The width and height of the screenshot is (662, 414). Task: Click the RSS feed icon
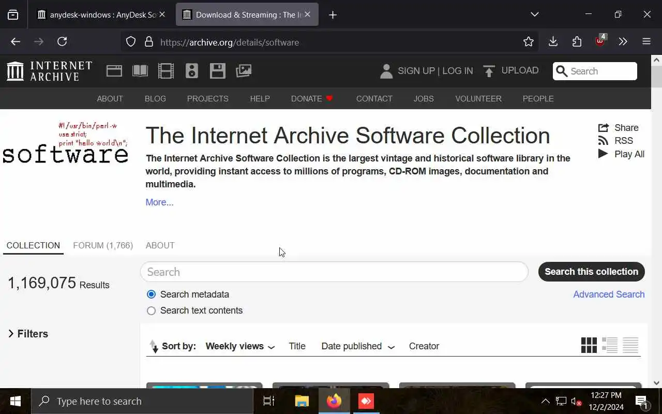(x=603, y=141)
